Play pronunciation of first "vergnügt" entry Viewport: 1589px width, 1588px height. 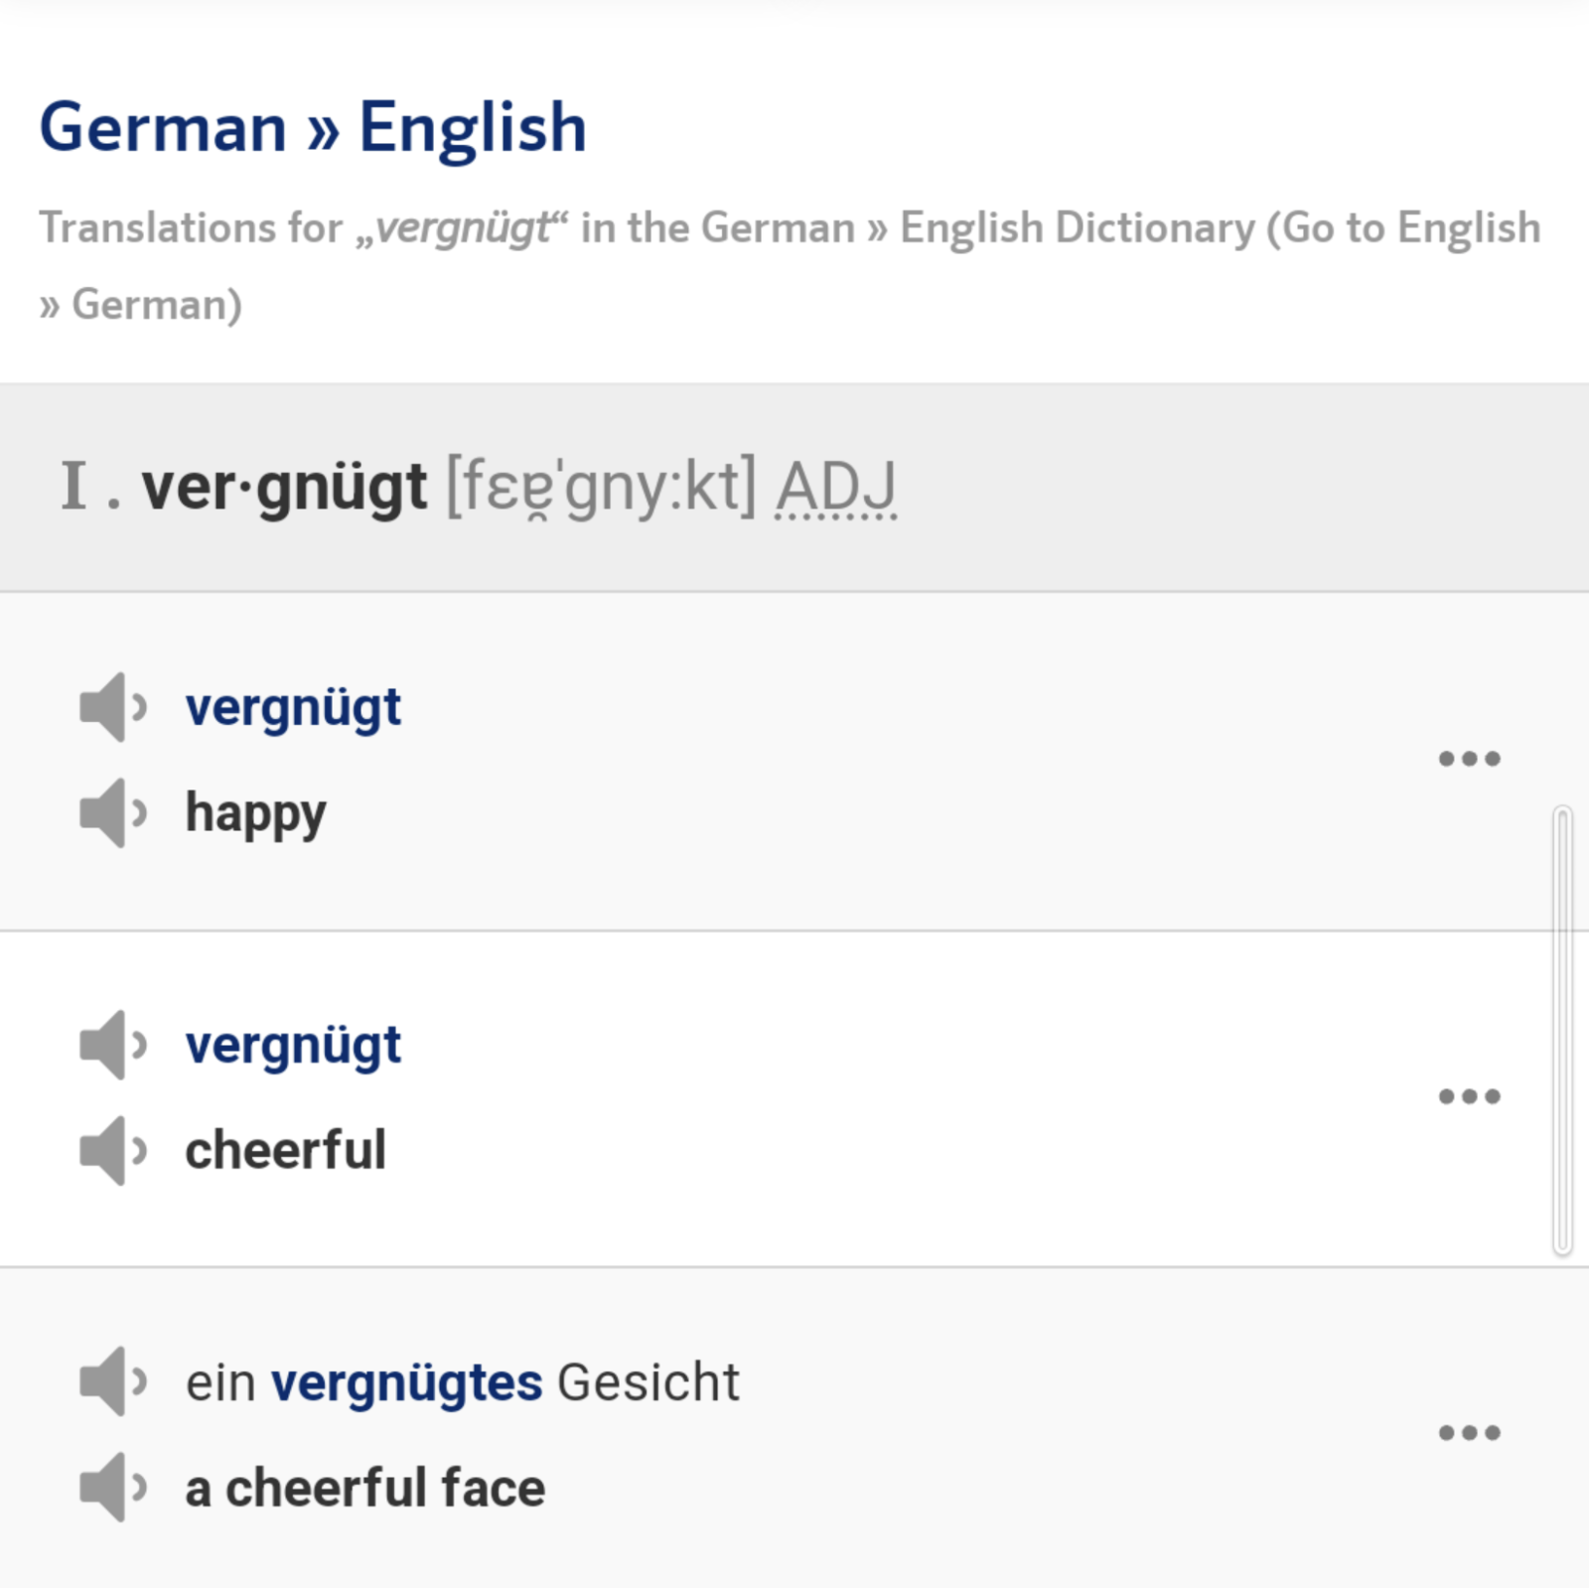(111, 707)
